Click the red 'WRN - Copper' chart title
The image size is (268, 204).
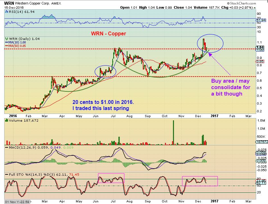click(x=108, y=33)
